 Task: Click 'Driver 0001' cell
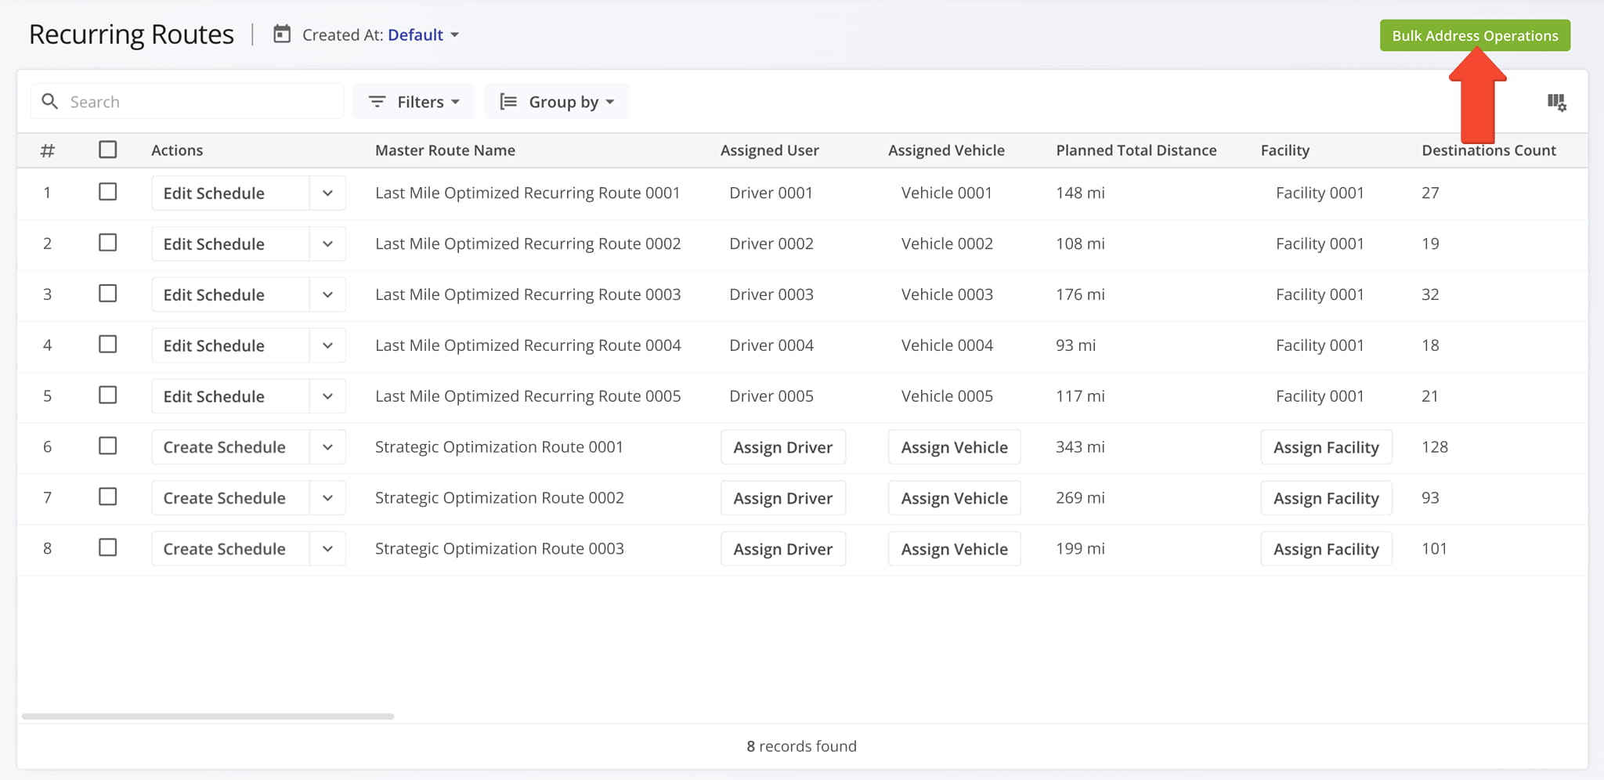click(771, 193)
